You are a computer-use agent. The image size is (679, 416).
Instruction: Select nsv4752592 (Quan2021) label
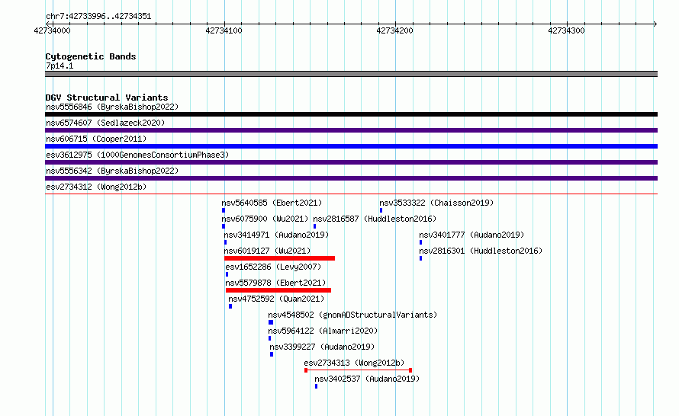[x=276, y=299]
